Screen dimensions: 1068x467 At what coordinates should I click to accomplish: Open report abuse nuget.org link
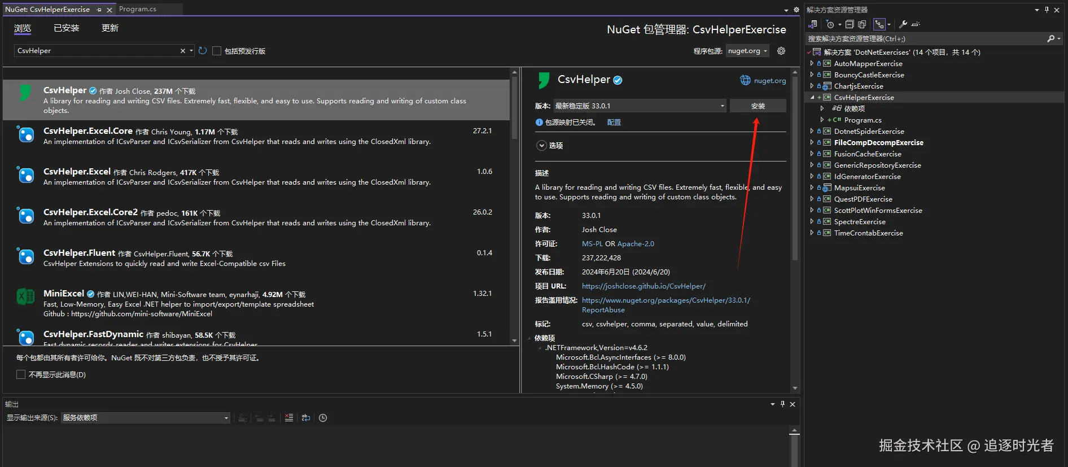click(x=666, y=305)
